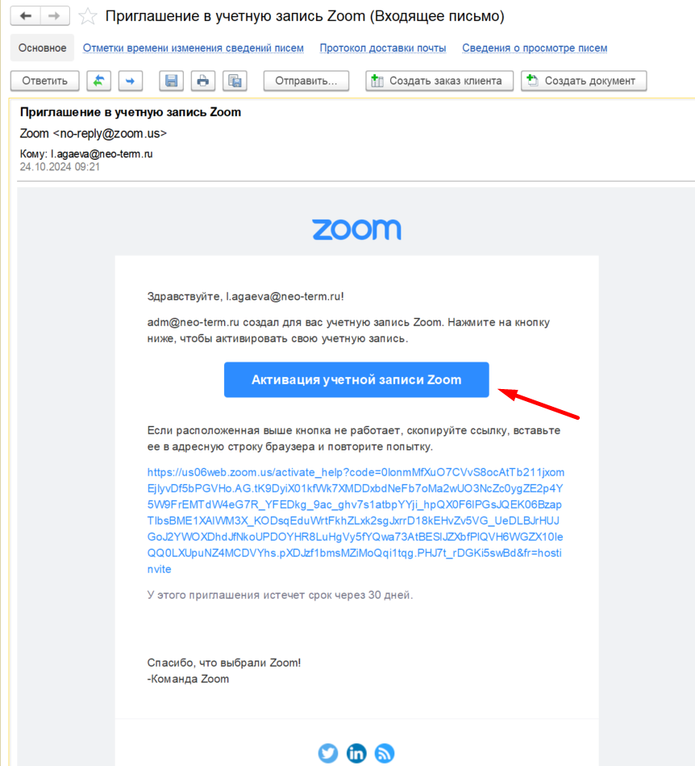Viewport: 695px width, 766px height.
Task: Open the RSS feed icon in the email footer
Action: coord(385,753)
